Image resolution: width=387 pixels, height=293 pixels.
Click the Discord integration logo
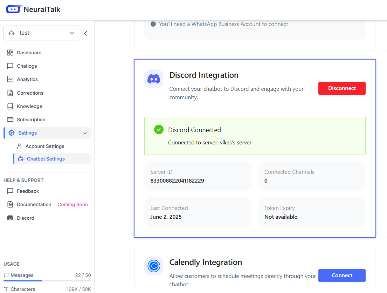(154, 79)
